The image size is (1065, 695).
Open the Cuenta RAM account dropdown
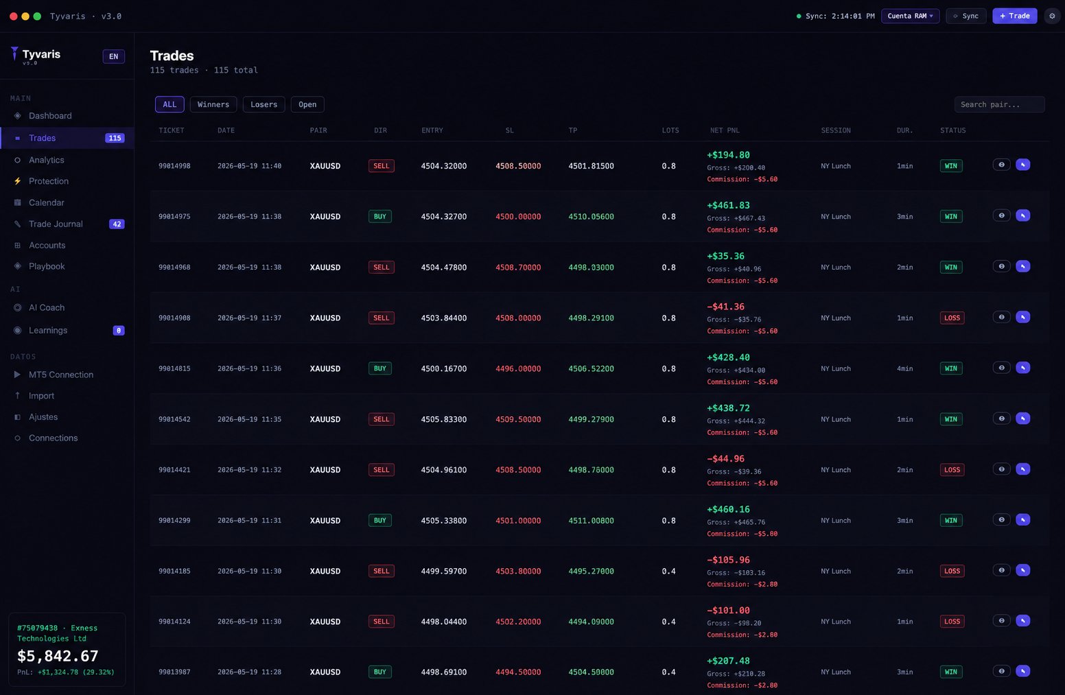pyautogui.click(x=910, y=16)
